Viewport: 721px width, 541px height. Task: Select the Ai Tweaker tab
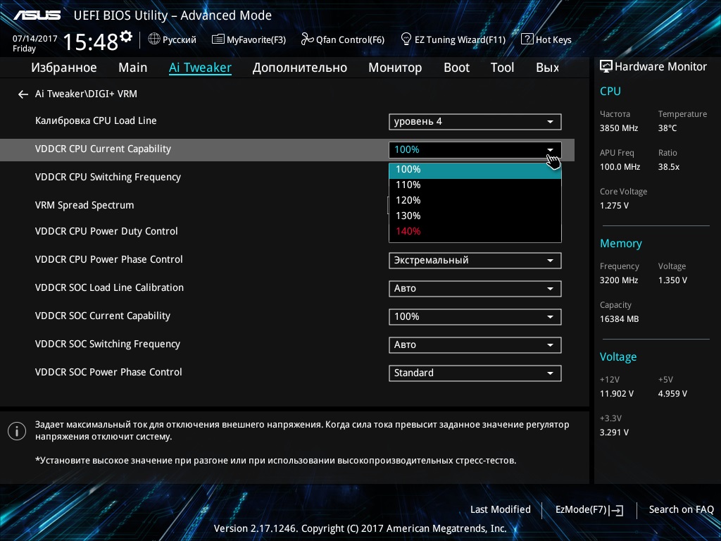(x=200, y=68)
